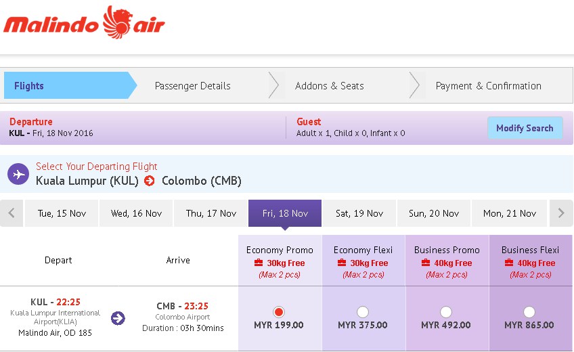The height and width of the screenshot is (352, 574).
Task: Switch to the Thu, 17 Nov date tab
Action: point(211,213)
